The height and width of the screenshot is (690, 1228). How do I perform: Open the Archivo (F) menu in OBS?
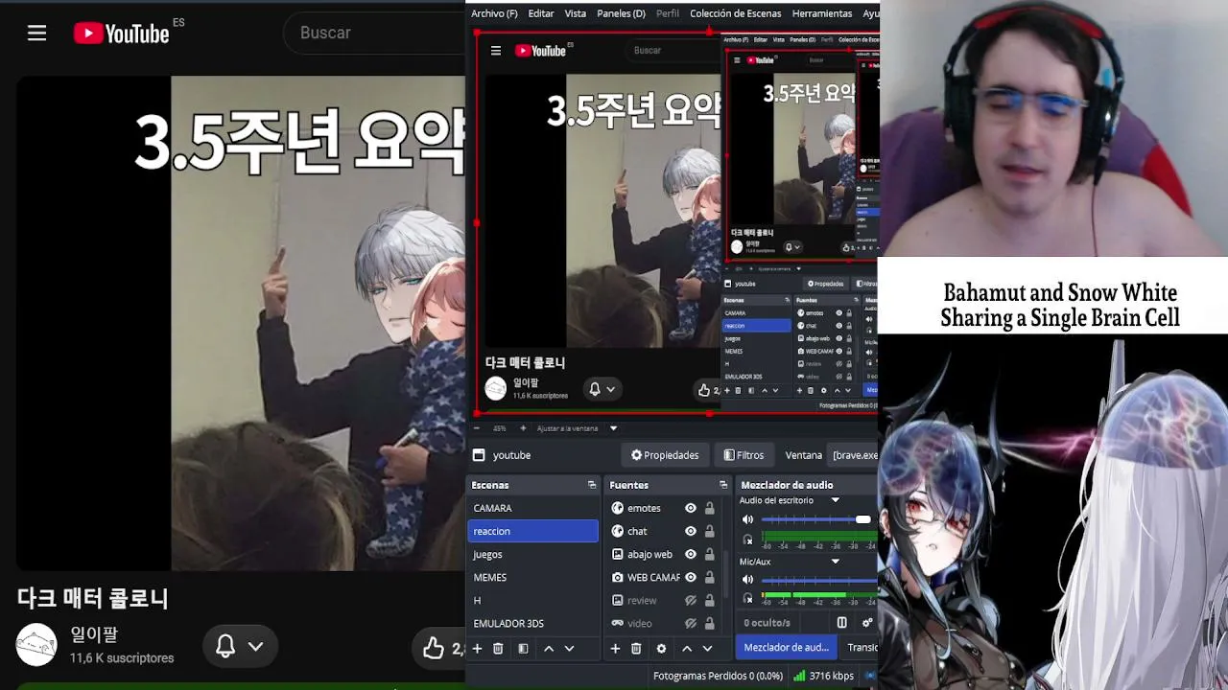(x=494, y=13)
